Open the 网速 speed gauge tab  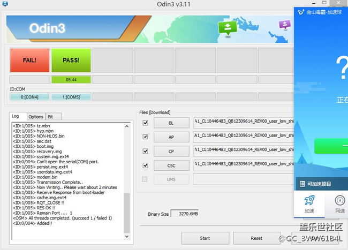[340, 203]
